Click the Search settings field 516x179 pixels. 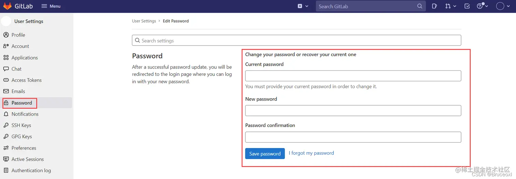[297, 40]
